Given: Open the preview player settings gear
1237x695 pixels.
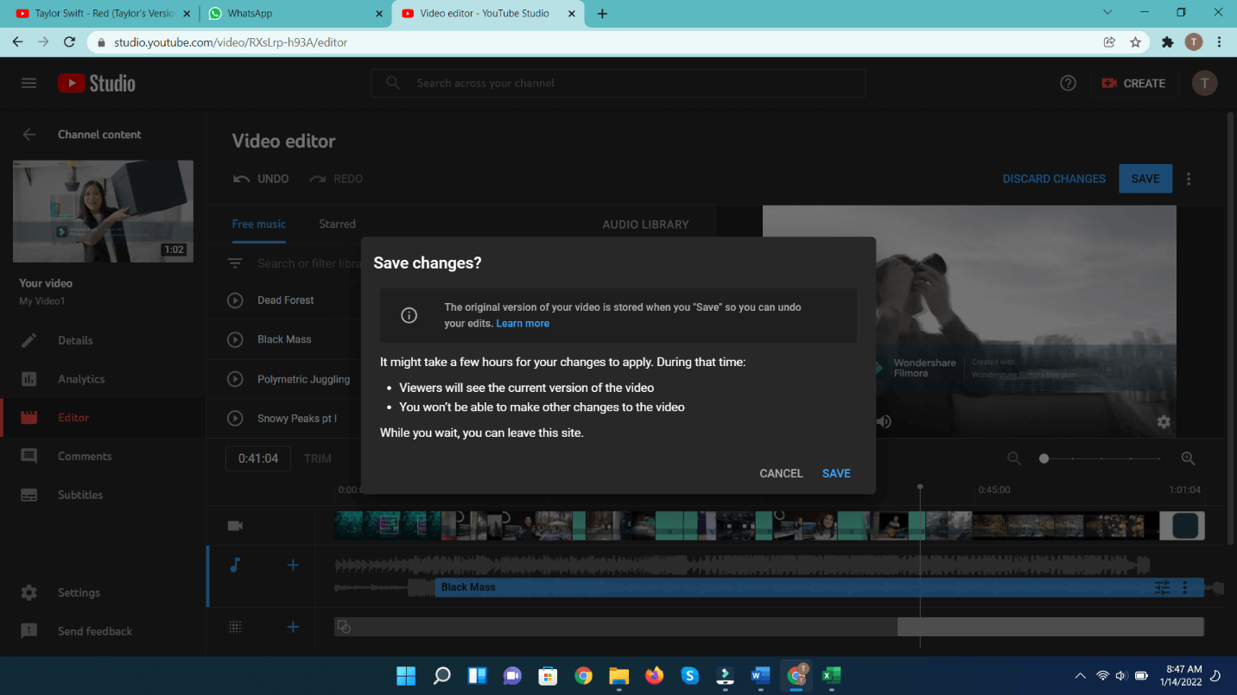Looking at the screenshot, I should [x=1164, y=421].
